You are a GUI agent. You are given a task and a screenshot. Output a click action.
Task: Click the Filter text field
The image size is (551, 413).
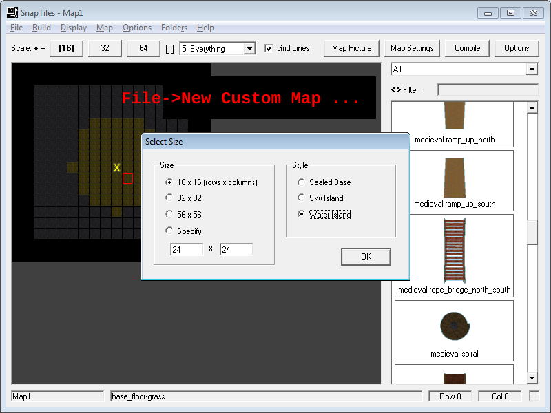click(x=488, y=89)
